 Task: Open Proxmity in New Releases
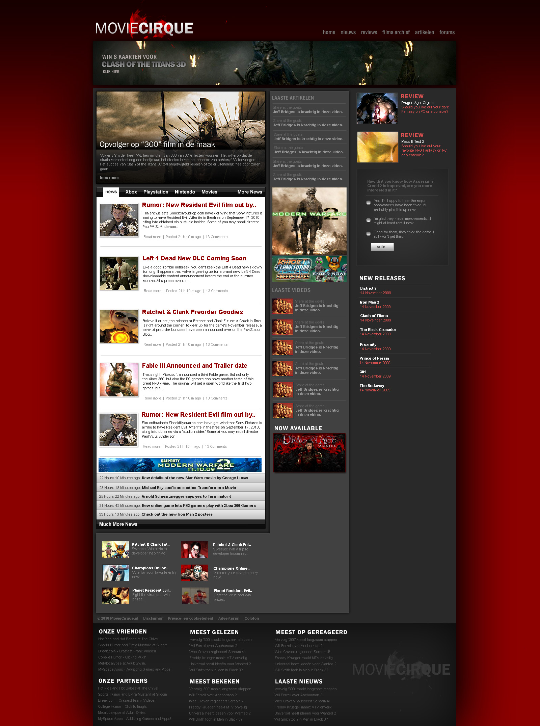(368, 344)
